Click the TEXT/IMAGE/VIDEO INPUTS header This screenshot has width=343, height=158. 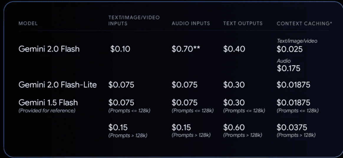[134, 20]
